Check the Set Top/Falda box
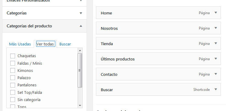226x111 pixels. [13, 92]
